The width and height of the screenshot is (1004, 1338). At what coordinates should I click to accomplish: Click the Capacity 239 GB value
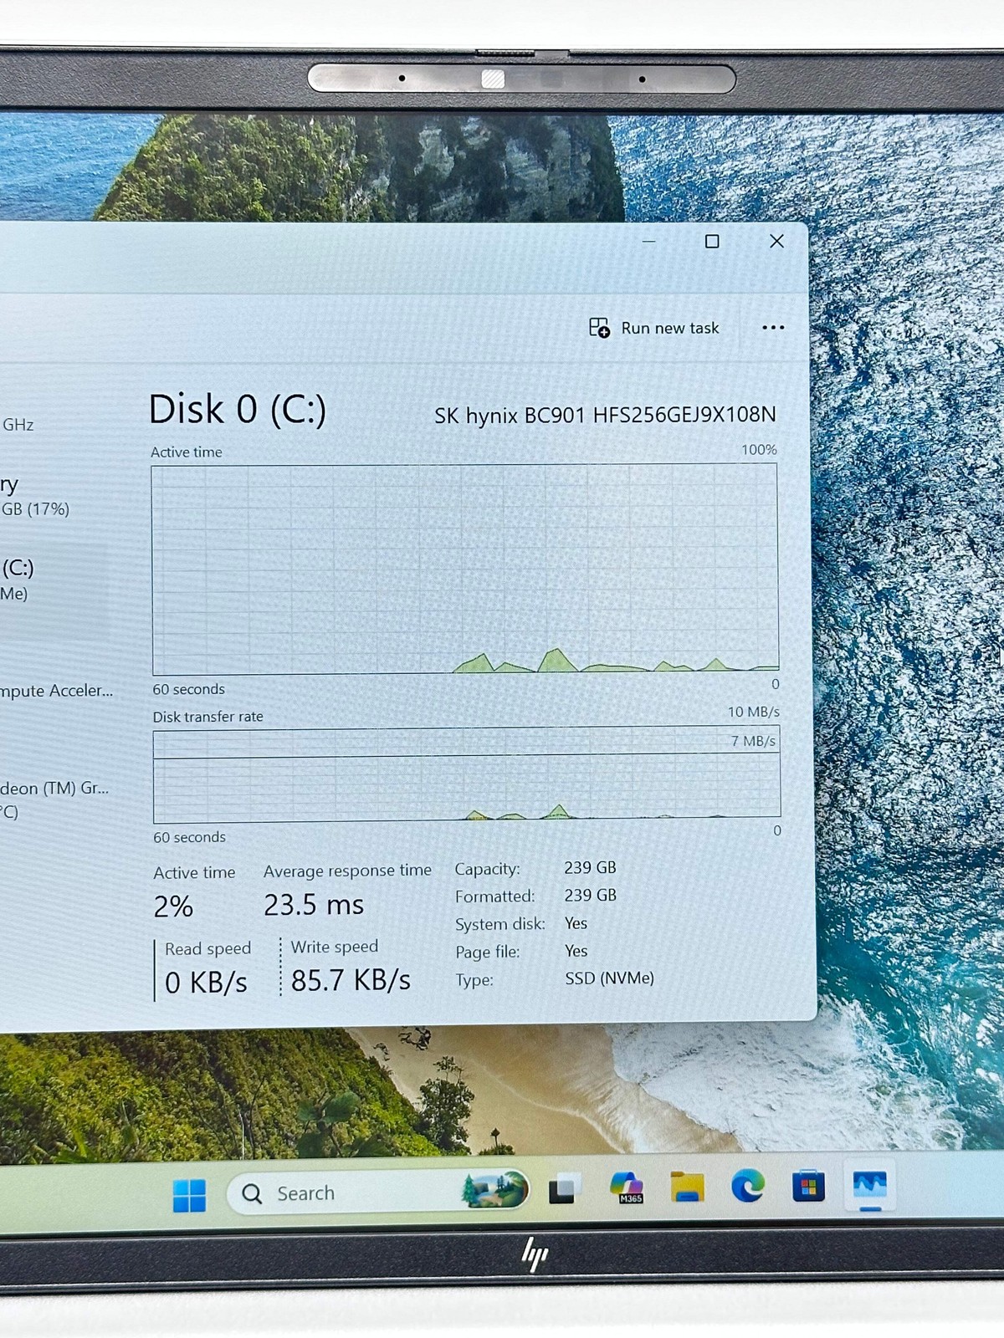point(590,867)
